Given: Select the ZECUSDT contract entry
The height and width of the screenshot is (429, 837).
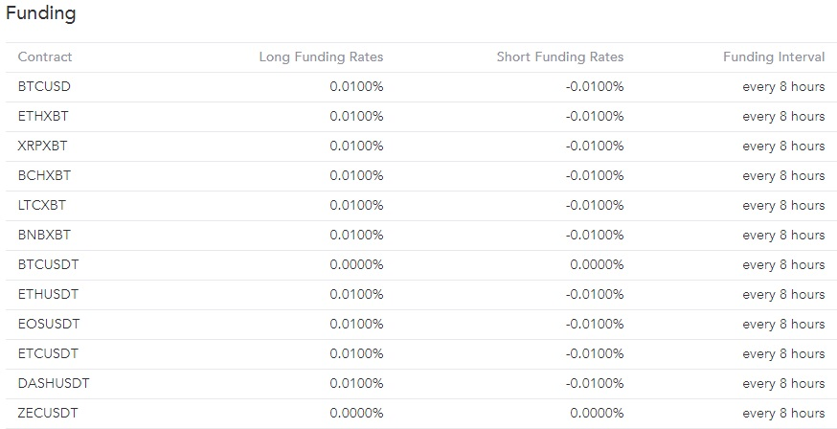Looking at the screenshot, I should 48,413.
